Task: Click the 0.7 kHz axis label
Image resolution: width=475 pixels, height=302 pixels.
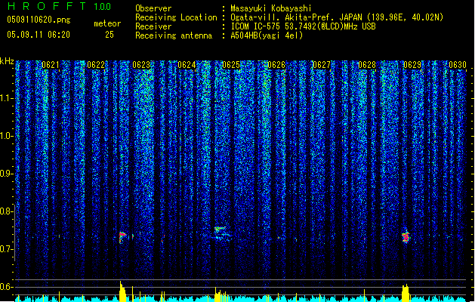Action: click(6, 249)
